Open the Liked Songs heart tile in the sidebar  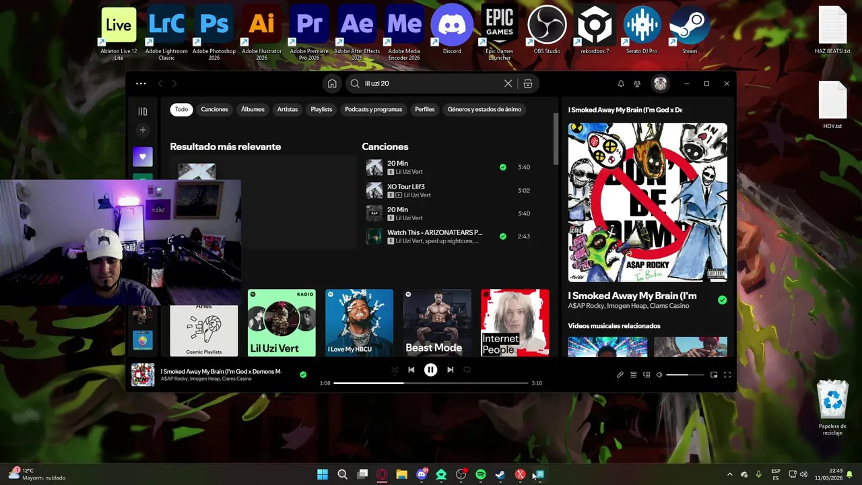[x=143, y=156]
